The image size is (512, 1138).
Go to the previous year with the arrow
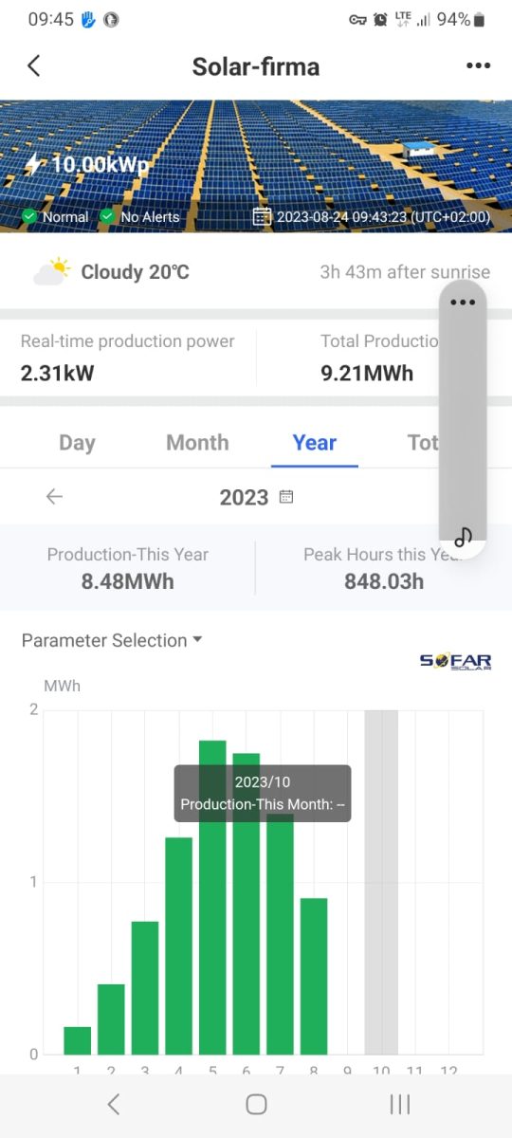54,497
